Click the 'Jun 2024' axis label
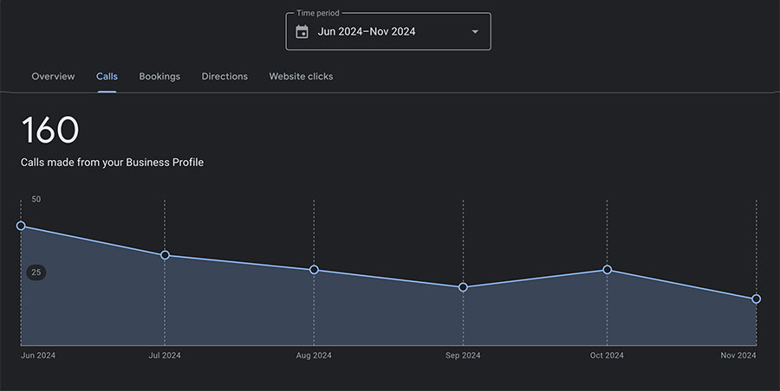 point(38,356)
